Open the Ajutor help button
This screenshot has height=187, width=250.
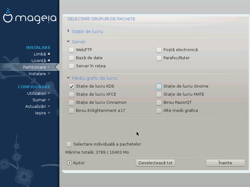click(76, 163)
